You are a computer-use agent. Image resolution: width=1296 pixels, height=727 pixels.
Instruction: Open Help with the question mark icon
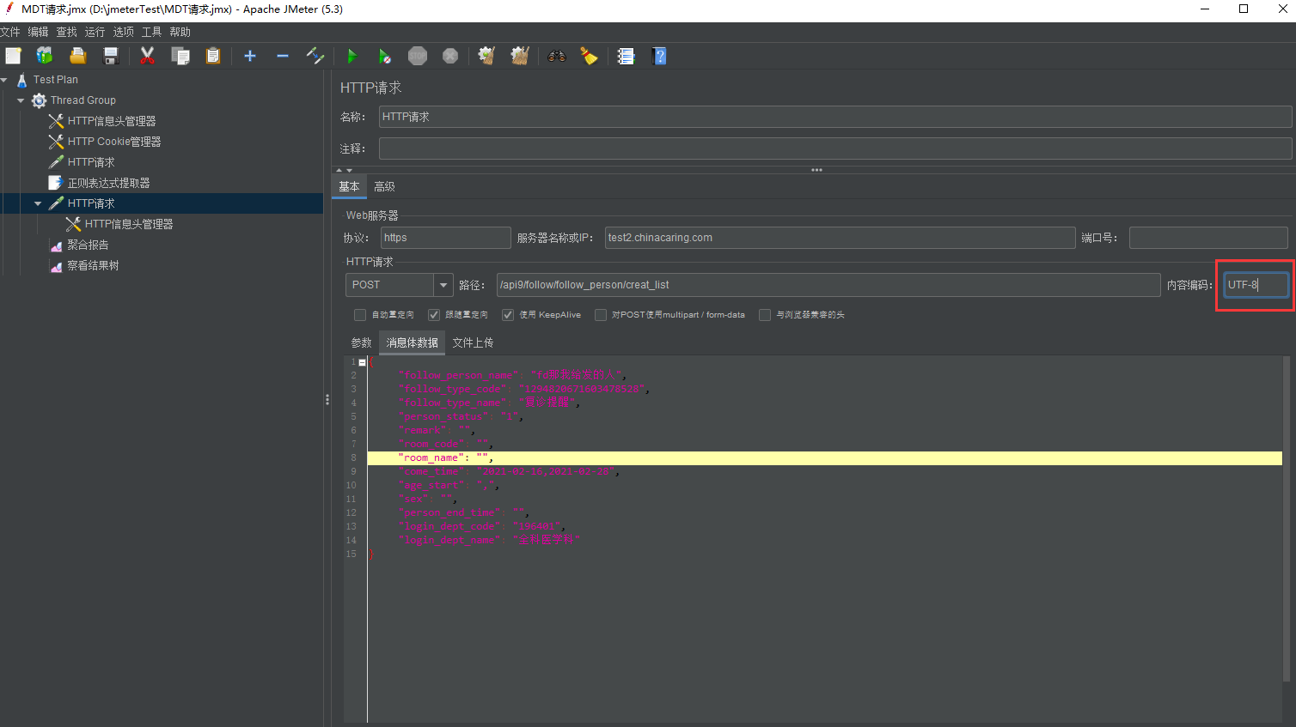pyautogui.click(x=659, y=56)
